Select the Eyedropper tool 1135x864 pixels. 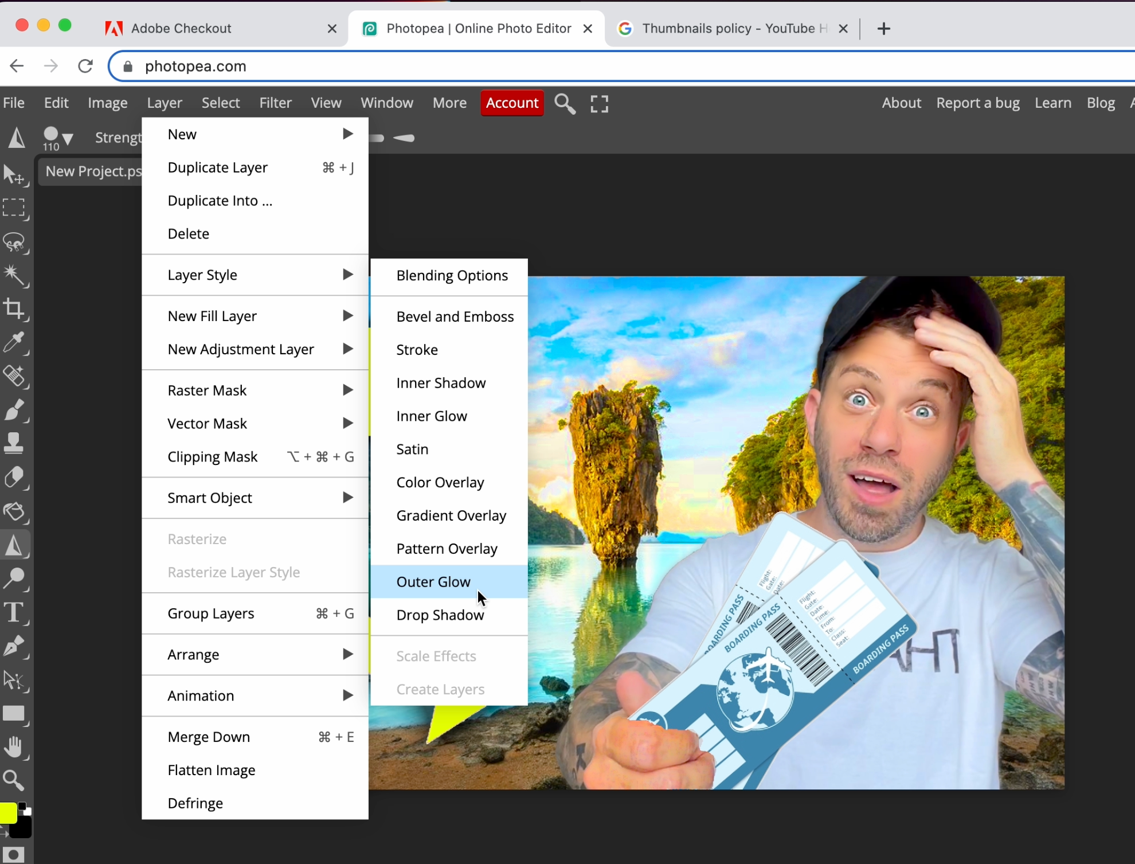[14, 343]
